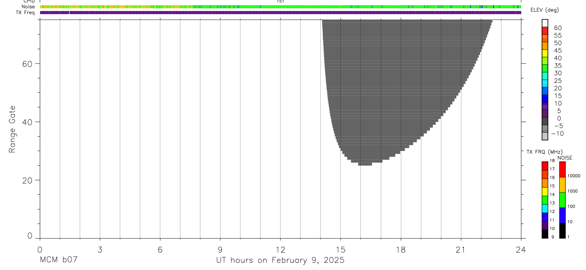Click the white top segment of the ELEV colorbar

pos(545,23)
